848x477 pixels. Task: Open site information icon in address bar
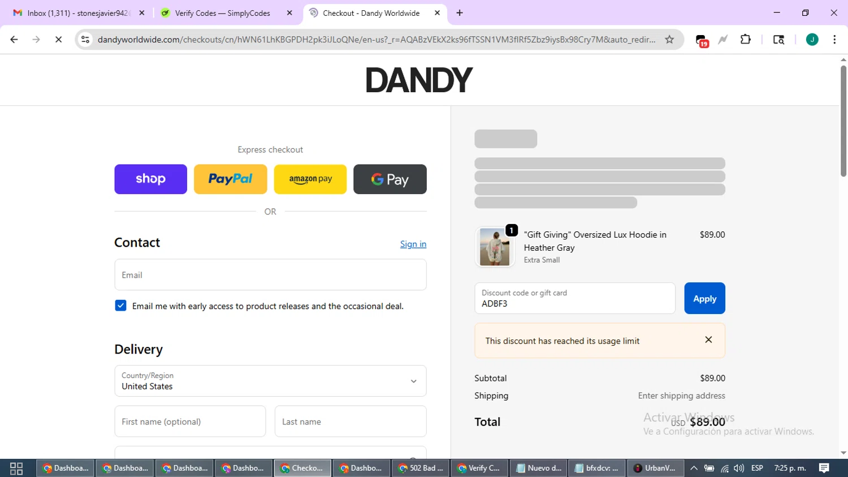[x=85, y=40]
